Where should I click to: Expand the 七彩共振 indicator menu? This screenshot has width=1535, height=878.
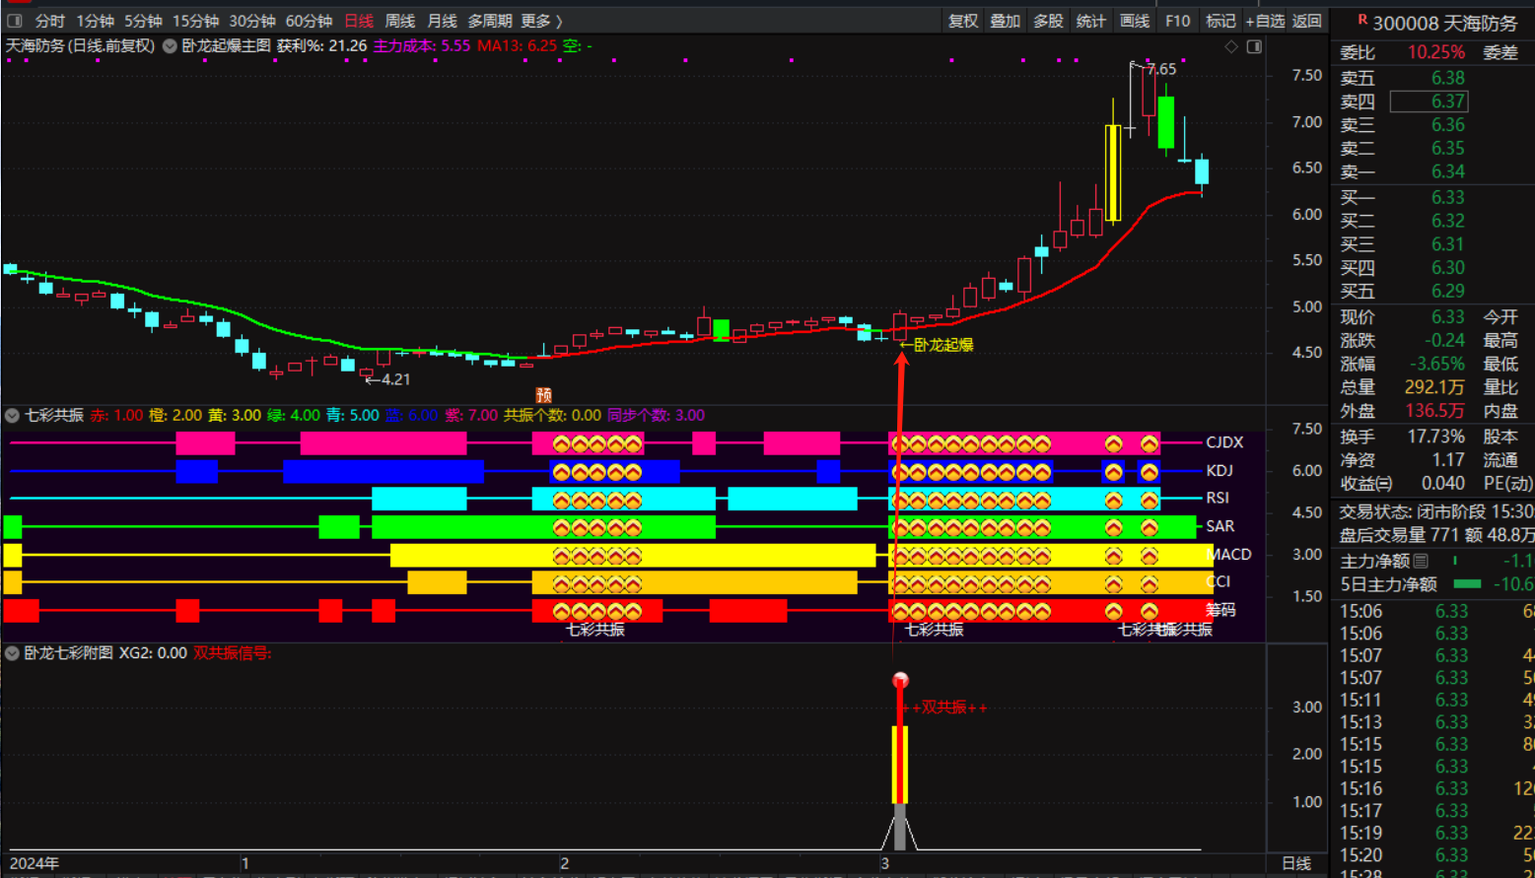[13, 416]
